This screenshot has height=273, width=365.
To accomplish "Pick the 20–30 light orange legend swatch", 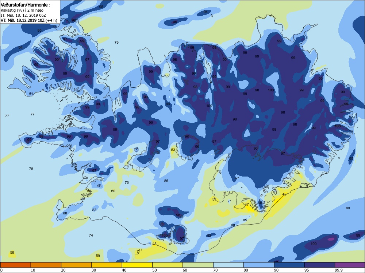I will coord(76,265).
